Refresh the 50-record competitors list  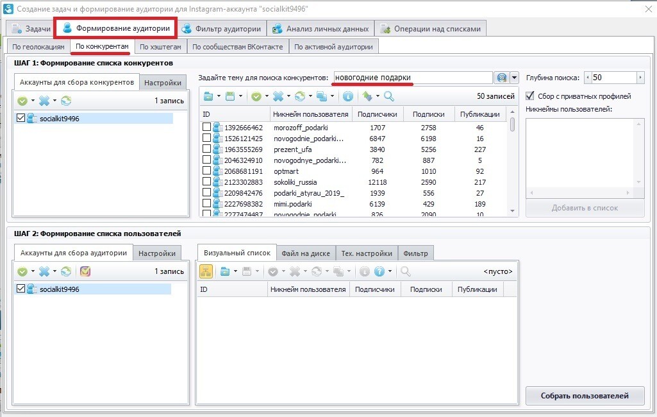tap(299, 96)
